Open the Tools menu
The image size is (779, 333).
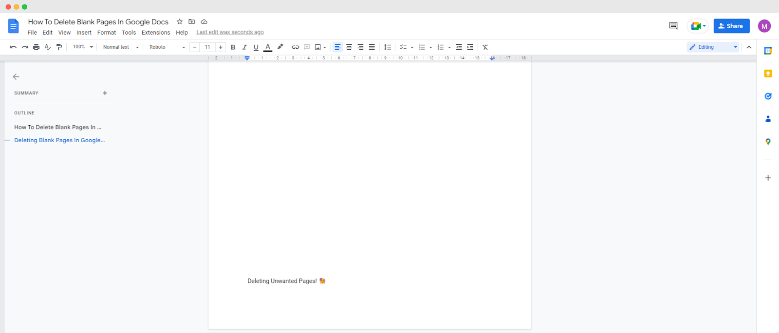tap(129, 33)
